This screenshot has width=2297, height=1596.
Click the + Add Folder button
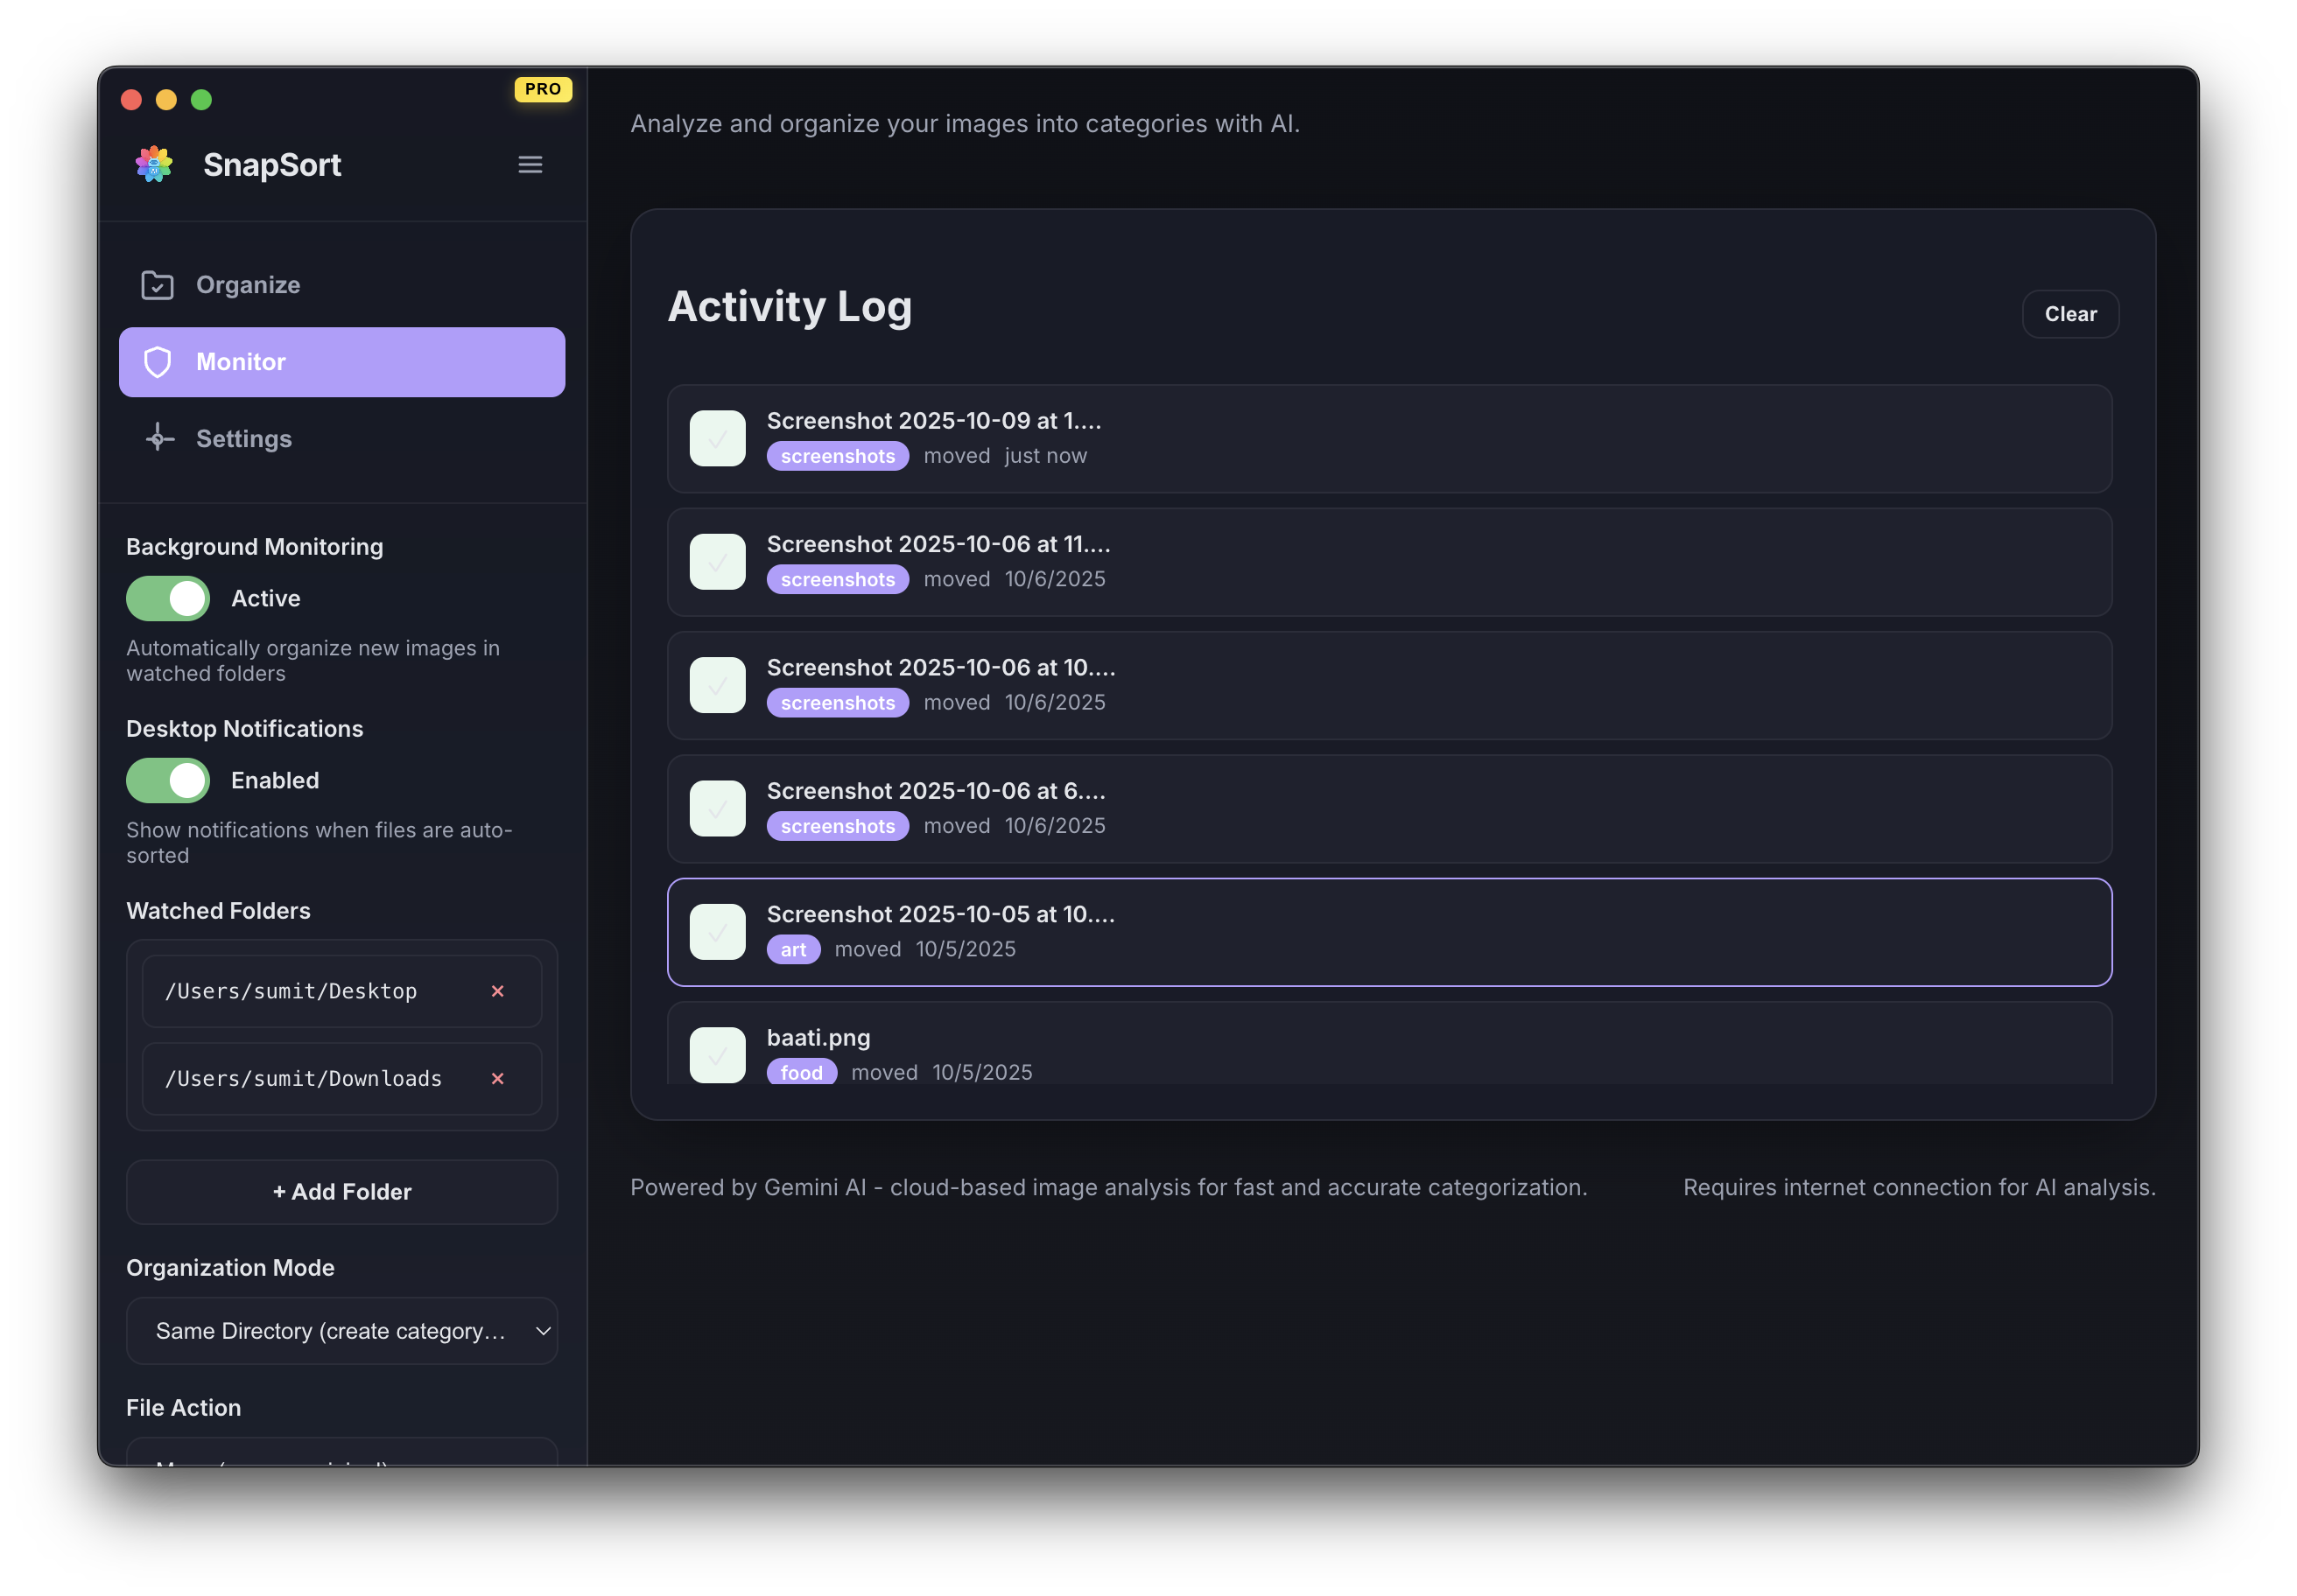point(341,1191)
